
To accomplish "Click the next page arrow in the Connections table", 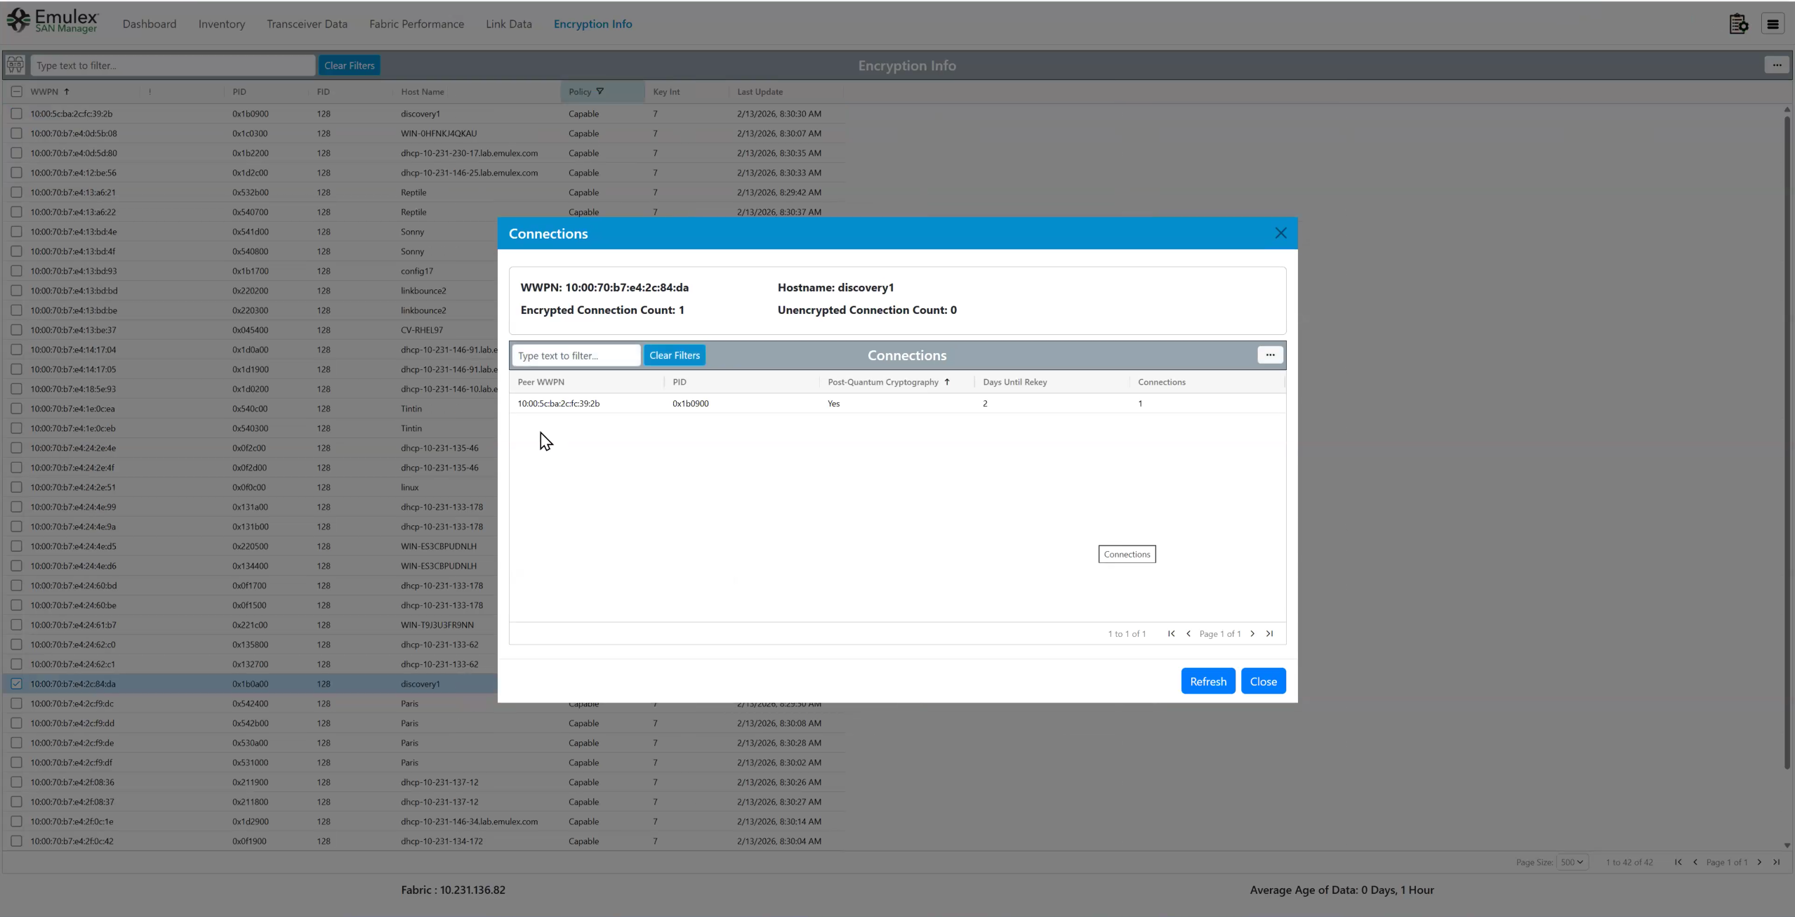I will point(1252,633).
